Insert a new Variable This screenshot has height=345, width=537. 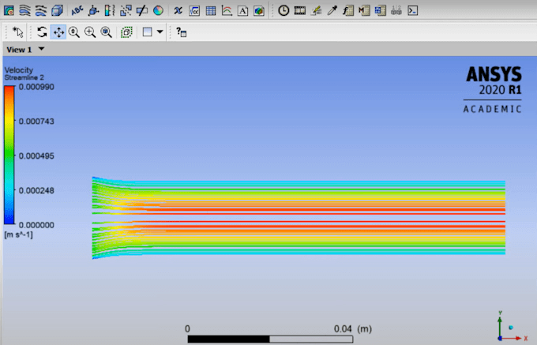coord(178,10)
